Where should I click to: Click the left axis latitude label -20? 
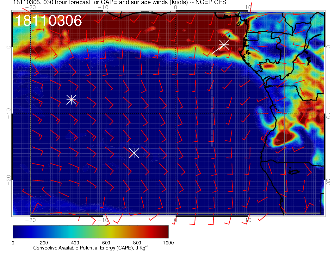pos(8,180)
